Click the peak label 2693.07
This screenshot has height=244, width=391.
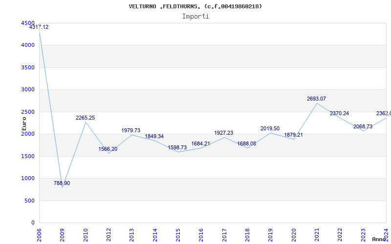point(316,99)
